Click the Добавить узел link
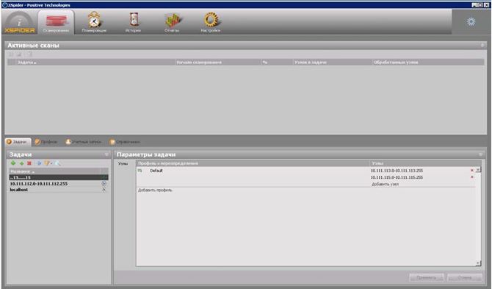The height and width of the screenshot is (289, 492). click(x=385, y=185)
